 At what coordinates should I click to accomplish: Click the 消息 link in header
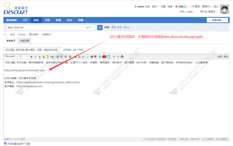170,7
